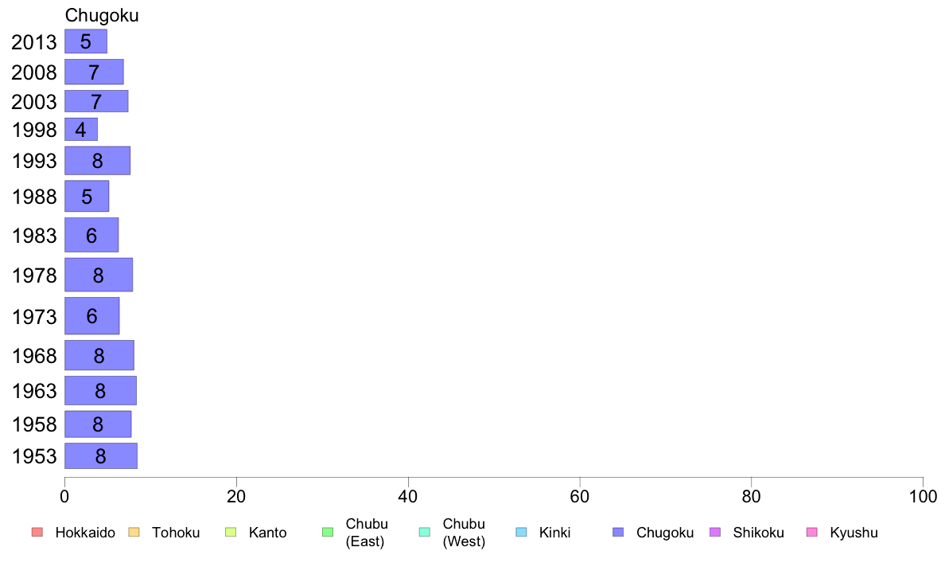Click the Kinki legend text label
The height and width of the screenshot is (586, 945).
pos(554,533)
